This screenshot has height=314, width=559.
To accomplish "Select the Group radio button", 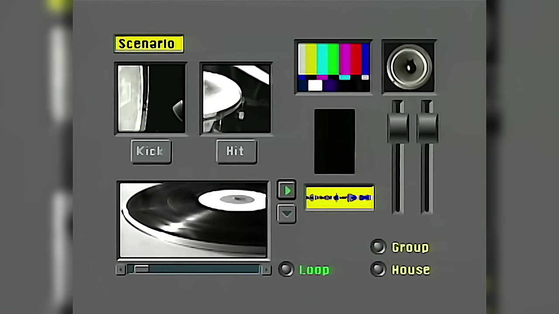I will (378, 247).
